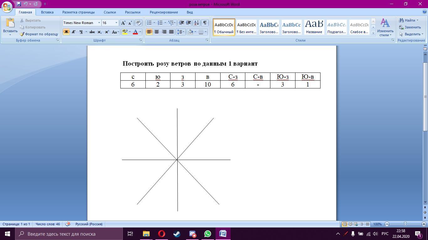
Task: Click the Increase Indent icon
Action: coord(189,23)
